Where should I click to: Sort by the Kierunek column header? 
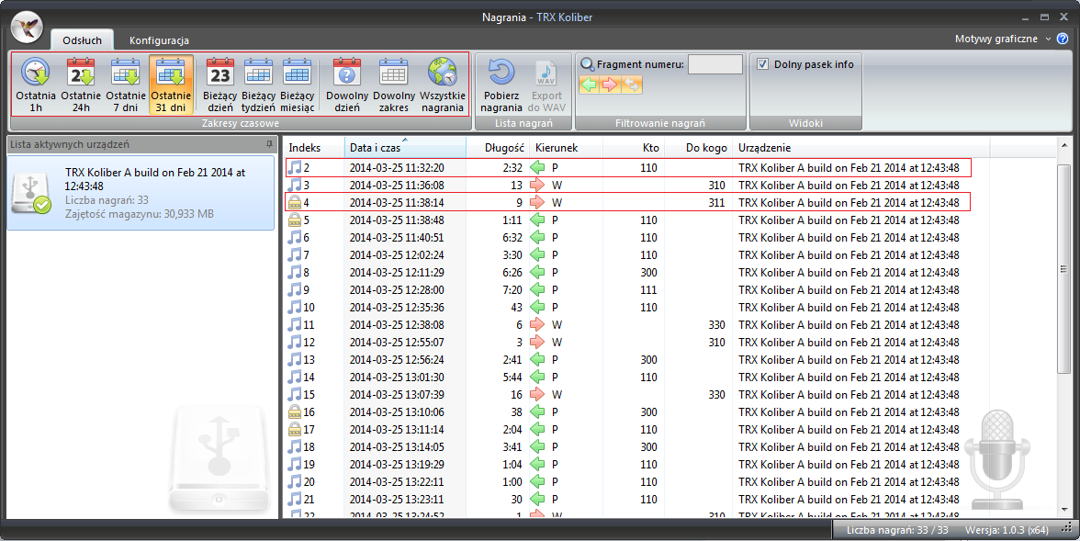point(566,148)
